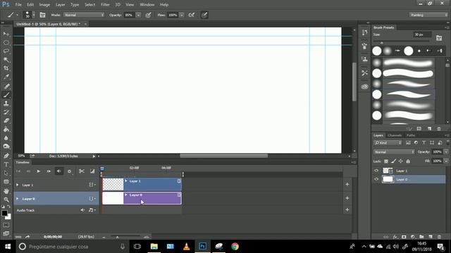Select the Lasso tool

click(x=6, y=51)
